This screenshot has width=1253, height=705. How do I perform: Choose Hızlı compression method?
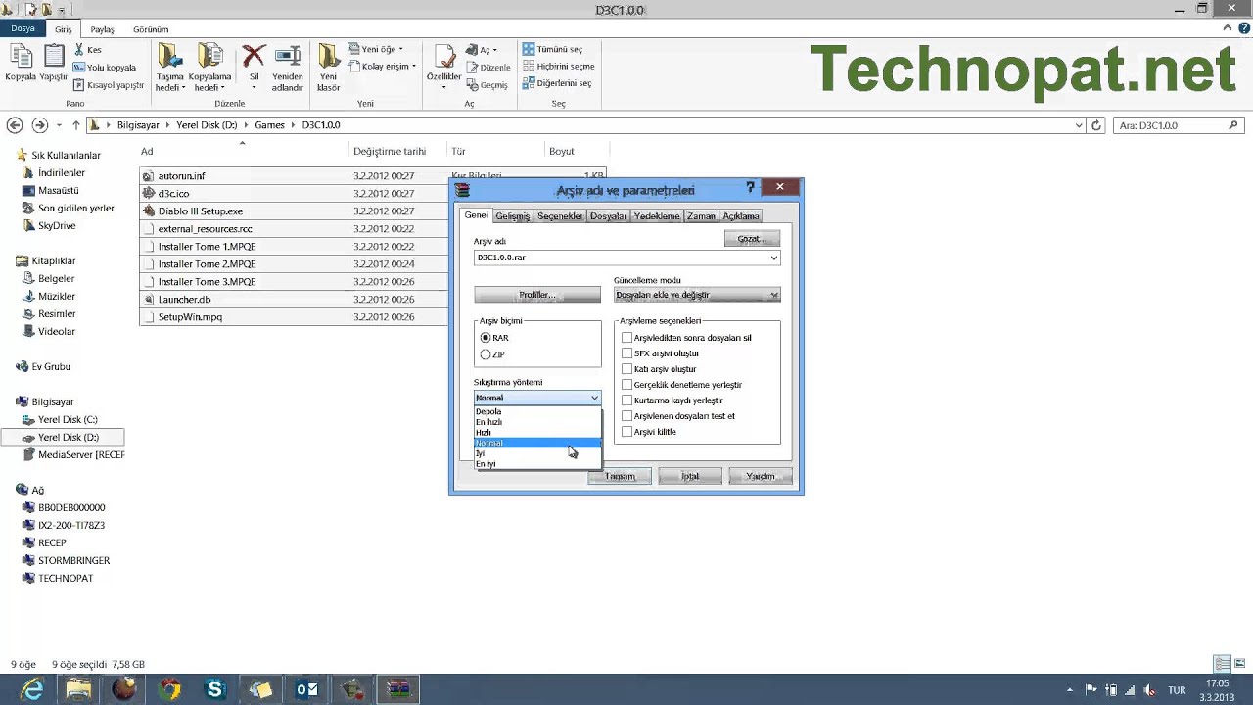tap(537, 433)
